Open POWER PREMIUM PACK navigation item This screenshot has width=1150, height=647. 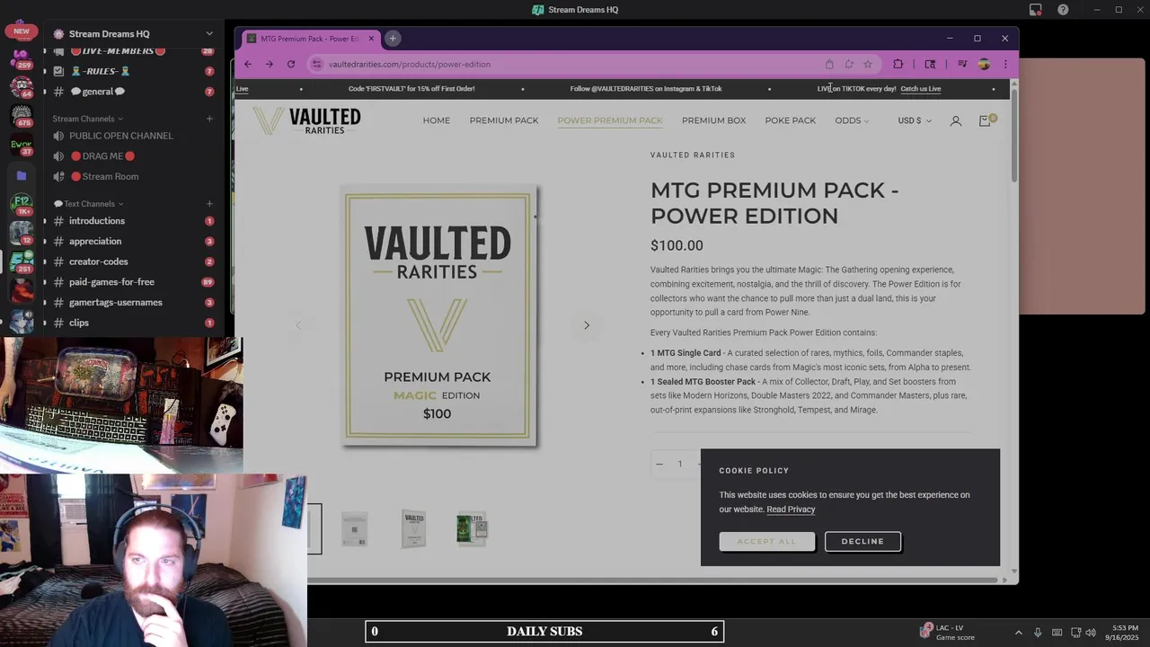point(610,120)
